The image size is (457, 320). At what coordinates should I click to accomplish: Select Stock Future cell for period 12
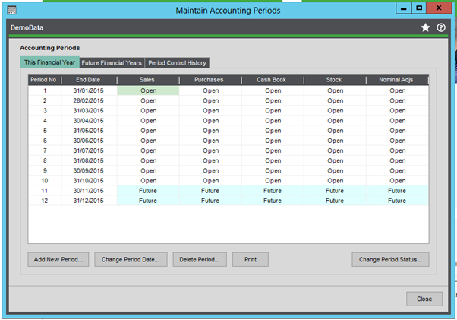(x=335, y=201)
